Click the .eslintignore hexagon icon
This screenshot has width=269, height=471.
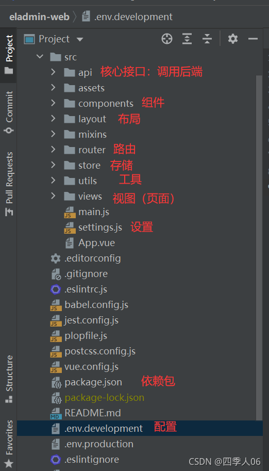coord(56,460)
